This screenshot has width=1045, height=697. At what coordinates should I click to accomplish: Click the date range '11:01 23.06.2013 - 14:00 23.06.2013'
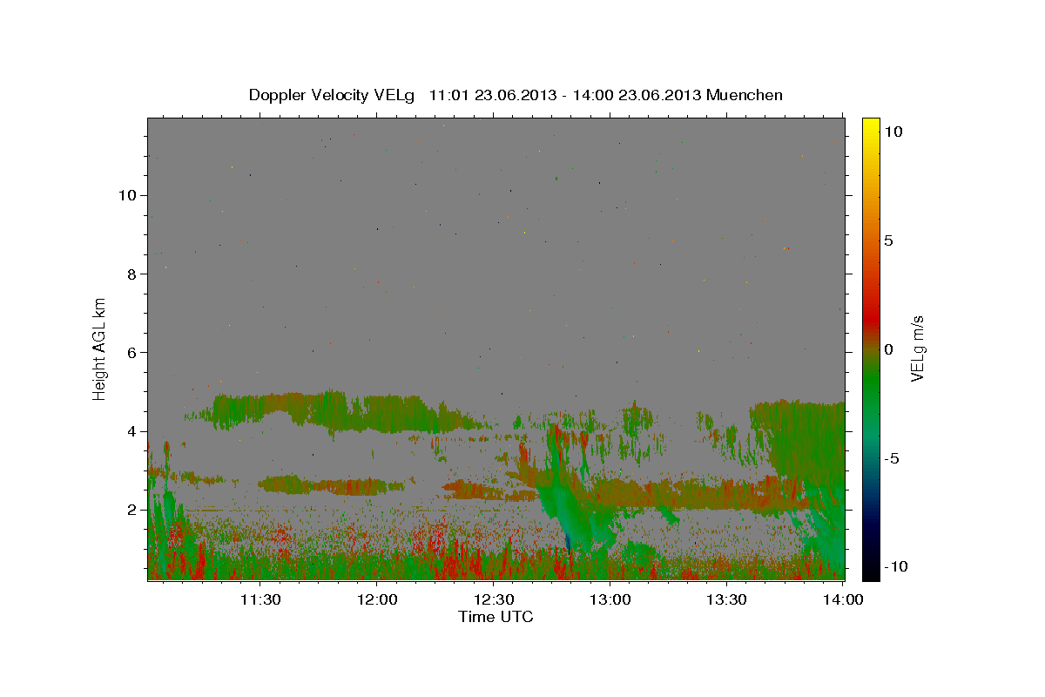tap(566, 95)
